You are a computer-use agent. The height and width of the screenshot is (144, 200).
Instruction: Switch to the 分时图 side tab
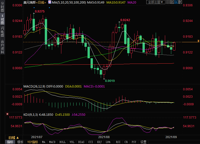pyautogui.click(x=2, y=7)
